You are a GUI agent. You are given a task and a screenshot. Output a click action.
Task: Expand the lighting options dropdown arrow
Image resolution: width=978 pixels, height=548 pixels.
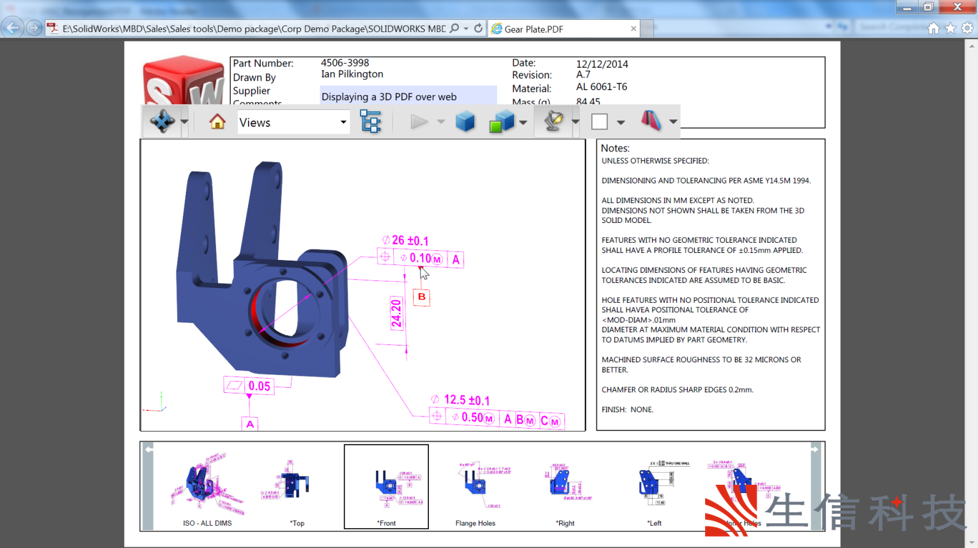(575, 122)
